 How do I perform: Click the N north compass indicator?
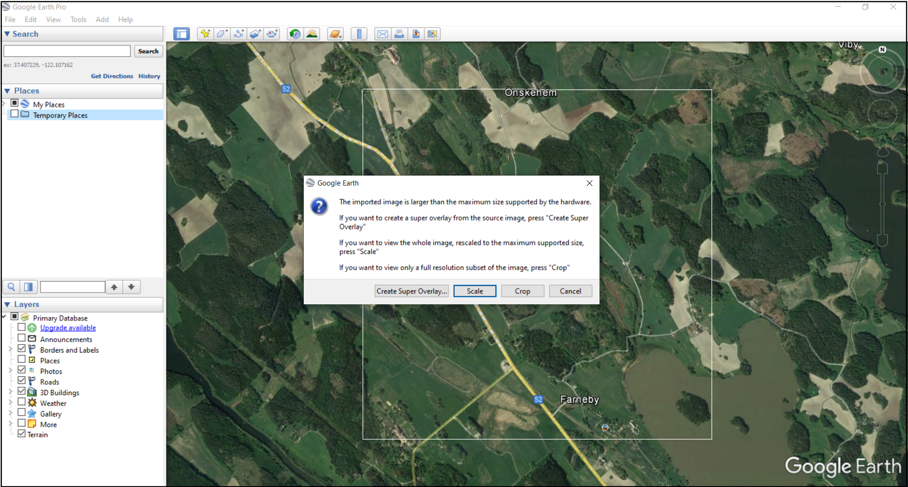point(882,50)
